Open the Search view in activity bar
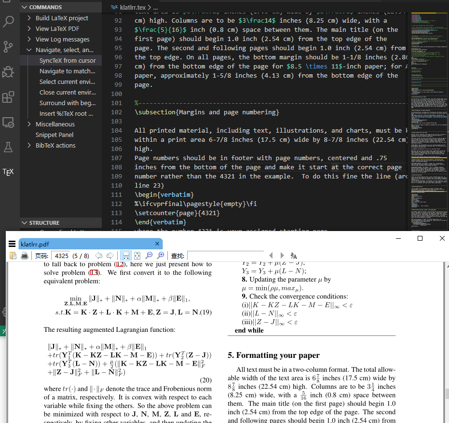The width and height of the screenshot is (449, 423). (x=9, y=22)
